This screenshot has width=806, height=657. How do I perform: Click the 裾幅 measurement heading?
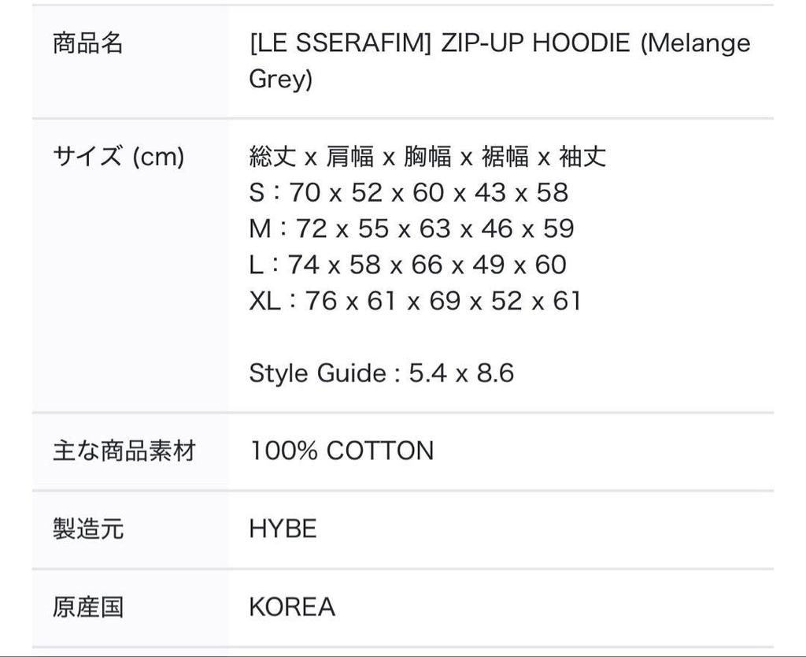[505, 157]
